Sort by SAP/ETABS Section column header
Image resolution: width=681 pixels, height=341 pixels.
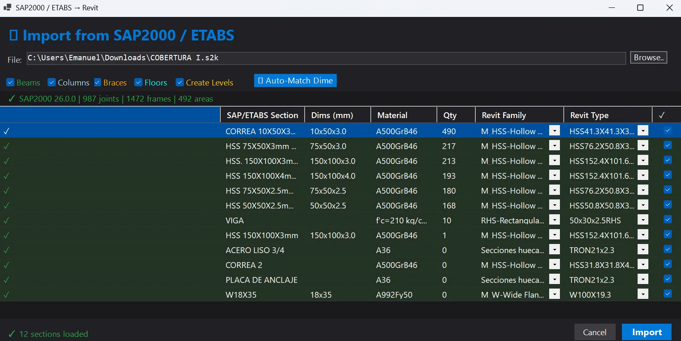pyautogui.click(x=262, y=115)
